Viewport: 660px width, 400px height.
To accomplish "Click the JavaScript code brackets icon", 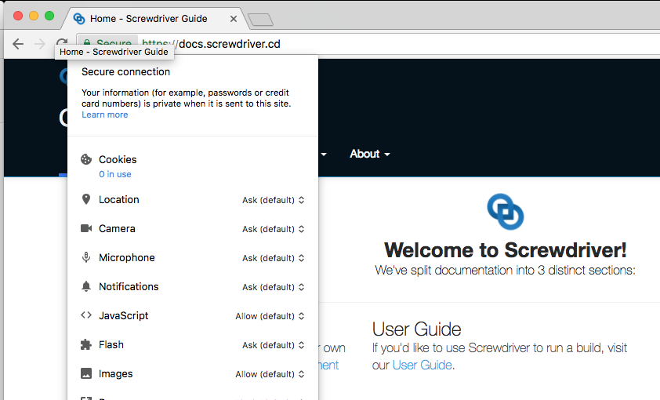I will [x=86, y=315].
